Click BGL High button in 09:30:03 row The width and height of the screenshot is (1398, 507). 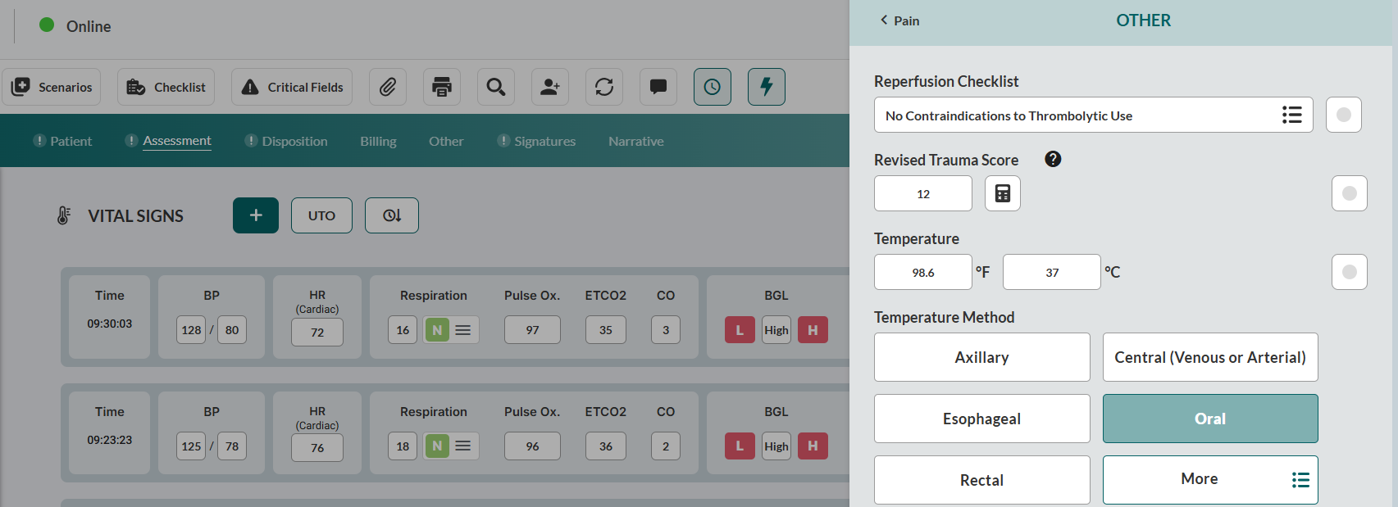pyautogui.click(x=776, y=330)
